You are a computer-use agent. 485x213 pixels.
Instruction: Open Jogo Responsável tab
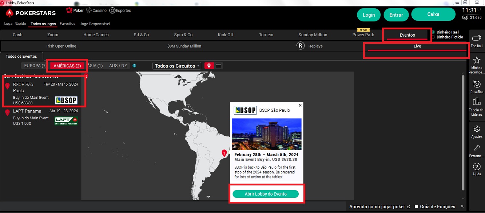click(95, 24)
